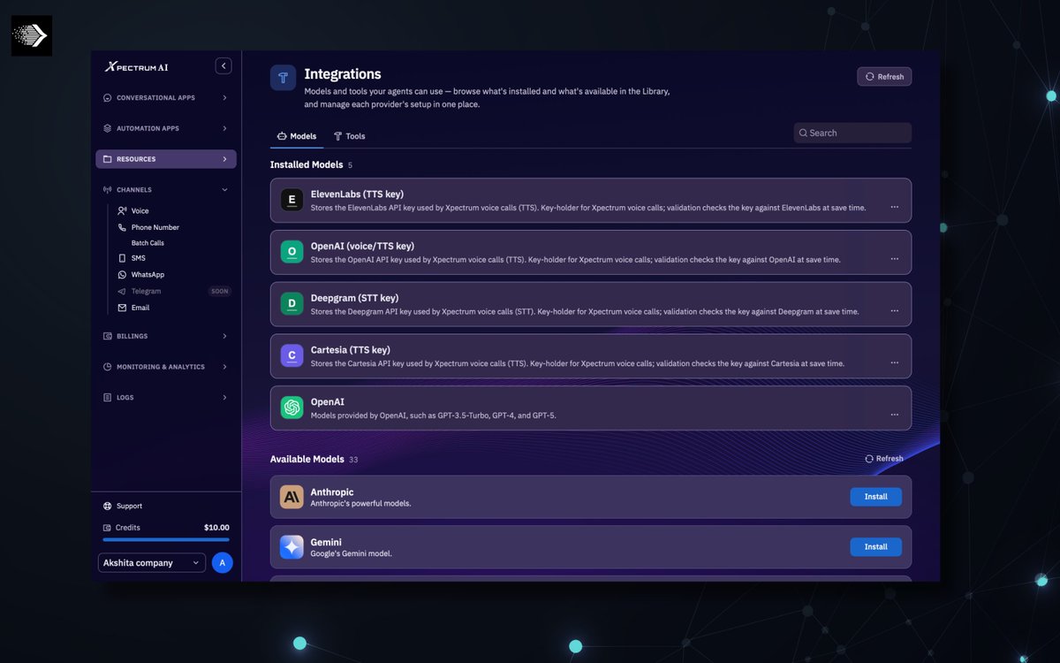The image size is (1060, 663).
Task: Click the Automation Apps layers icon
Action: click(x=108, y=128)
